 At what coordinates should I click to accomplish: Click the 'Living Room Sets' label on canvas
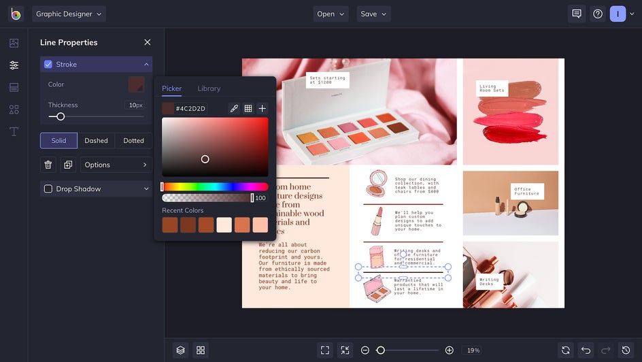[492, 88]
